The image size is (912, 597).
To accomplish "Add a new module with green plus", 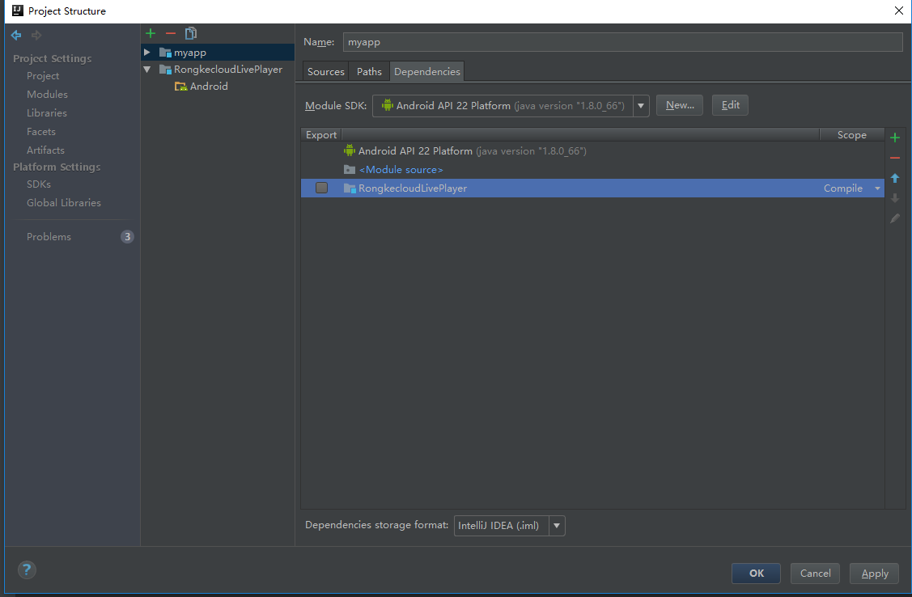I will [151, 34].
